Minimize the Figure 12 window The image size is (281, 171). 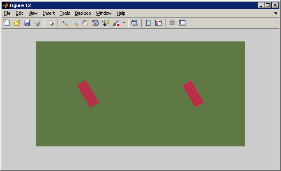pyautogui.click(x=261, y=5)
